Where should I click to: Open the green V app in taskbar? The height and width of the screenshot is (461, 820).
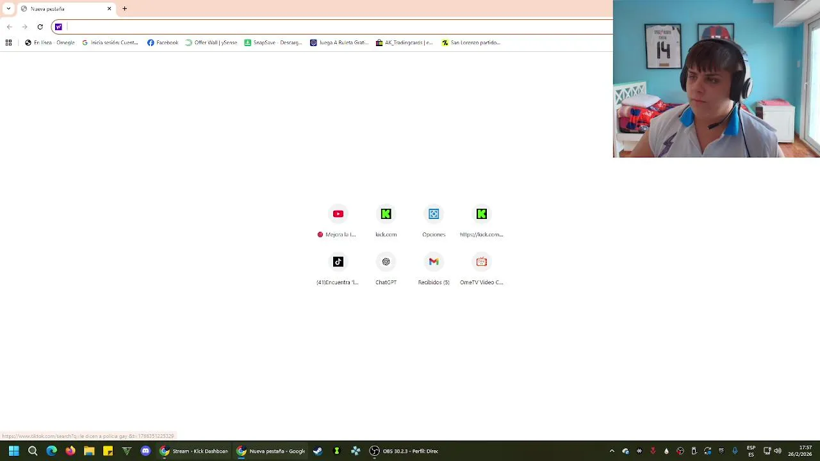click(127, 451)
